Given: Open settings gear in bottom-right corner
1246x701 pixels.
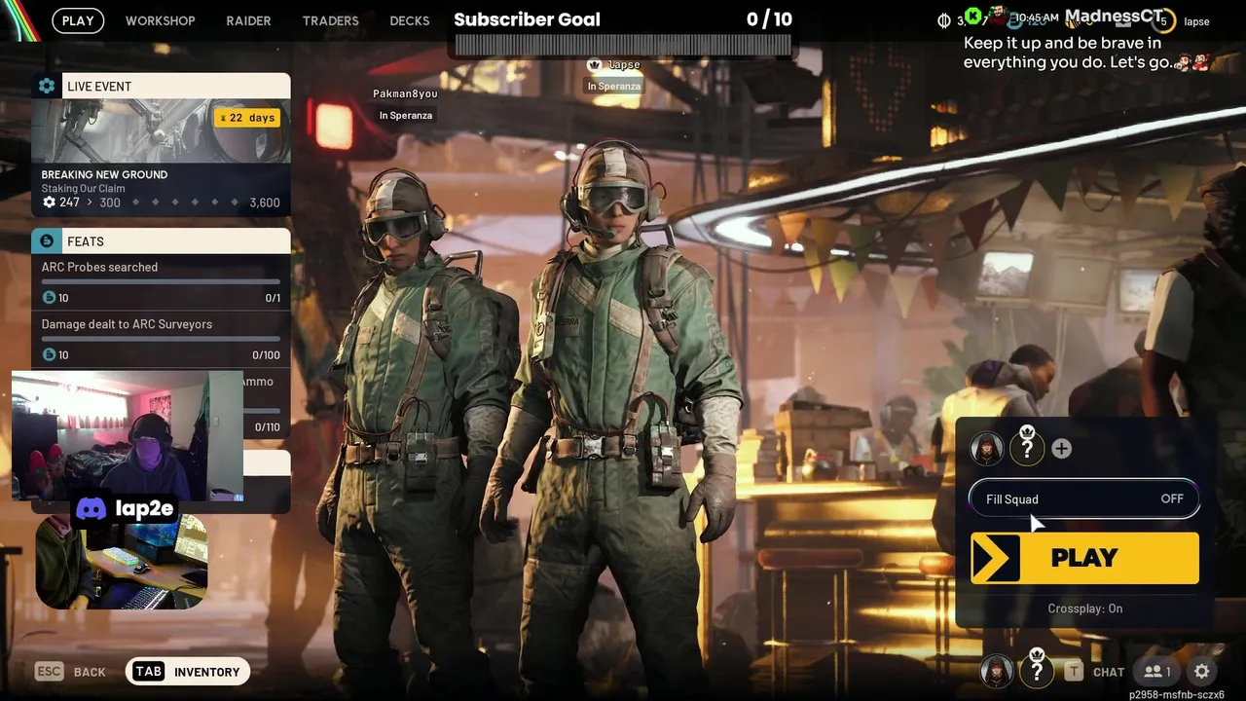Looking at the screenshot, I should [x=1202, y=672].
